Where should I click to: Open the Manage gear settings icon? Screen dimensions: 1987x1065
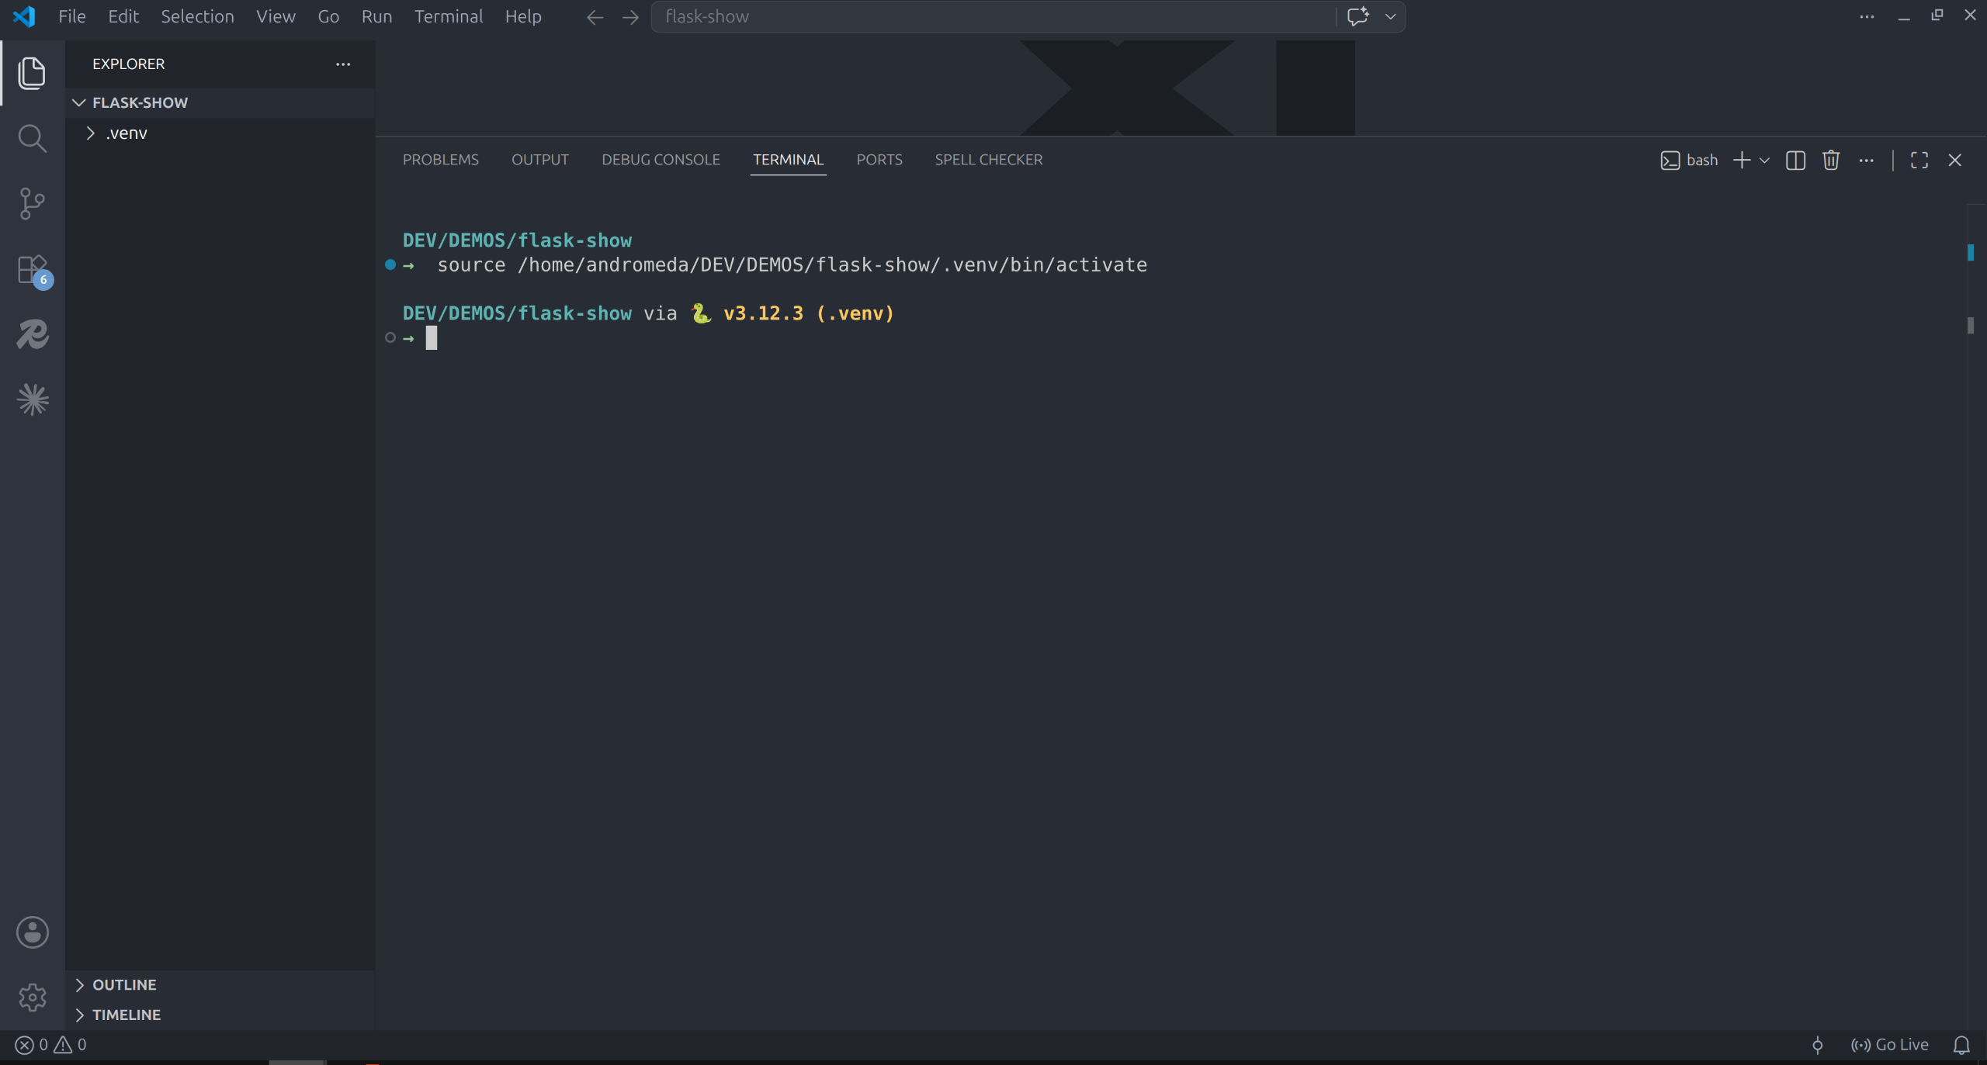(x=33, y=998)
